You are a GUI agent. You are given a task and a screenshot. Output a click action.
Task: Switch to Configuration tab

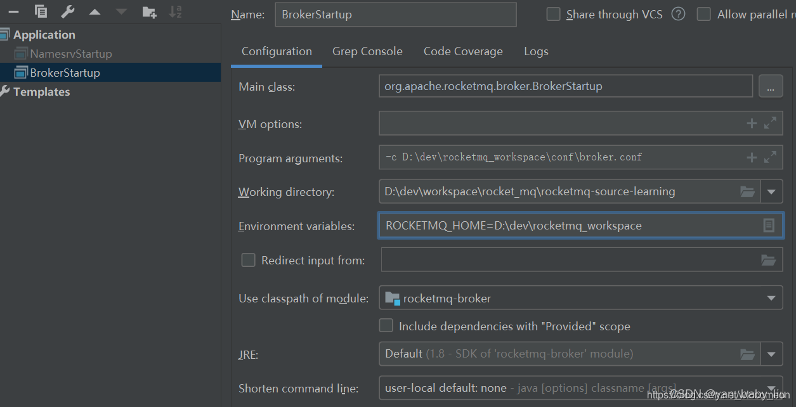pos(277,51)
